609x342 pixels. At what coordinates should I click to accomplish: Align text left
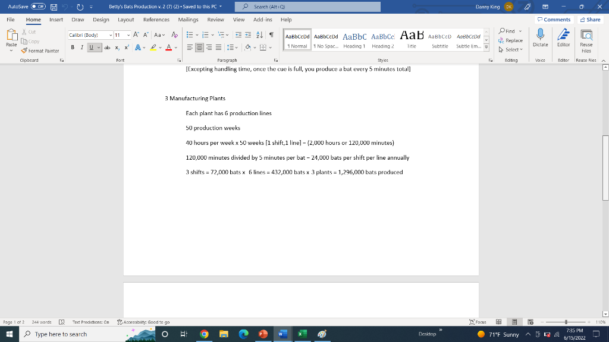click(x=190, y=47)
